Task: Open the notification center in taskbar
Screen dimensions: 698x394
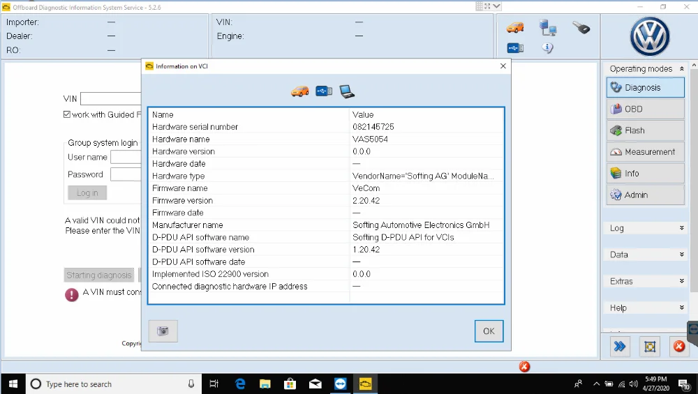Action: coord(684,384)
